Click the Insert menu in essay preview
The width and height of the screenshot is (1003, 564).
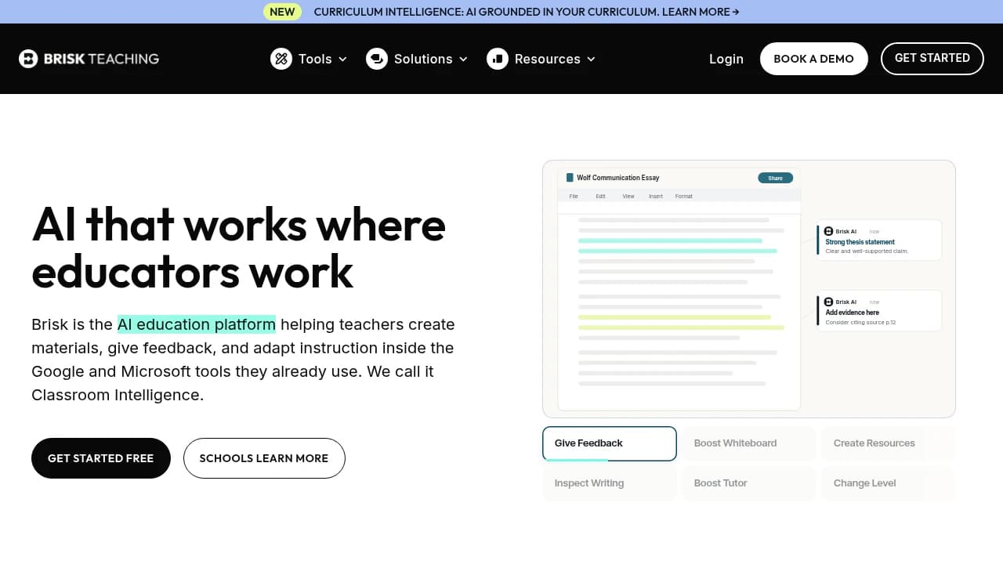pos(656,197)
